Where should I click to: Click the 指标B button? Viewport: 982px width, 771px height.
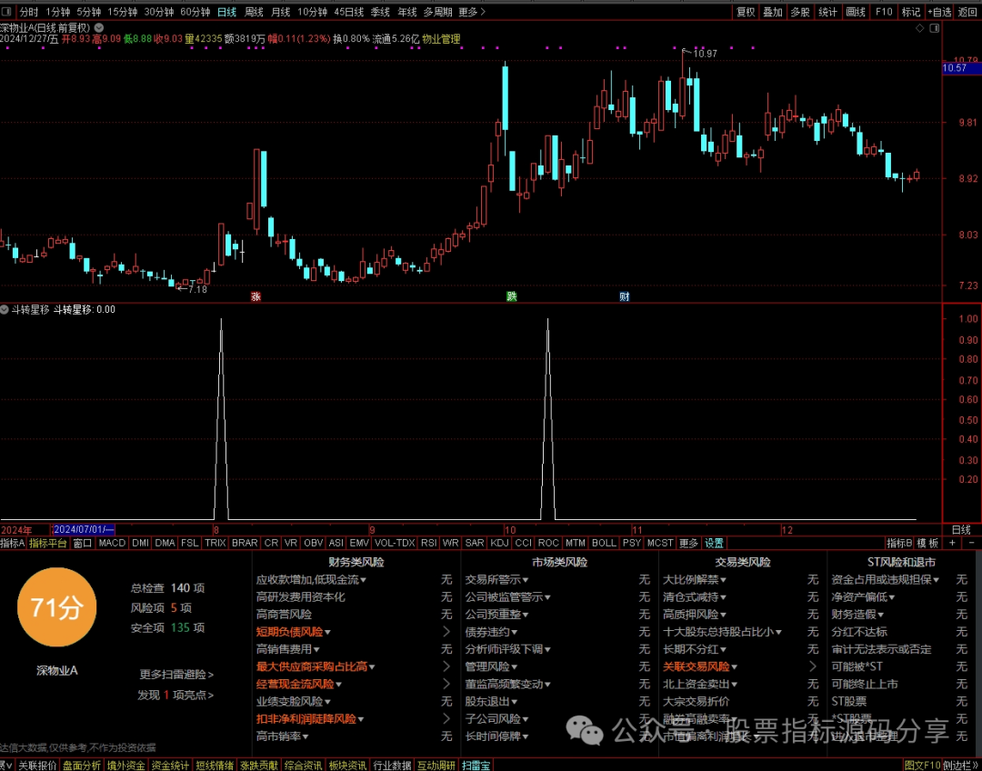[899, 543]
